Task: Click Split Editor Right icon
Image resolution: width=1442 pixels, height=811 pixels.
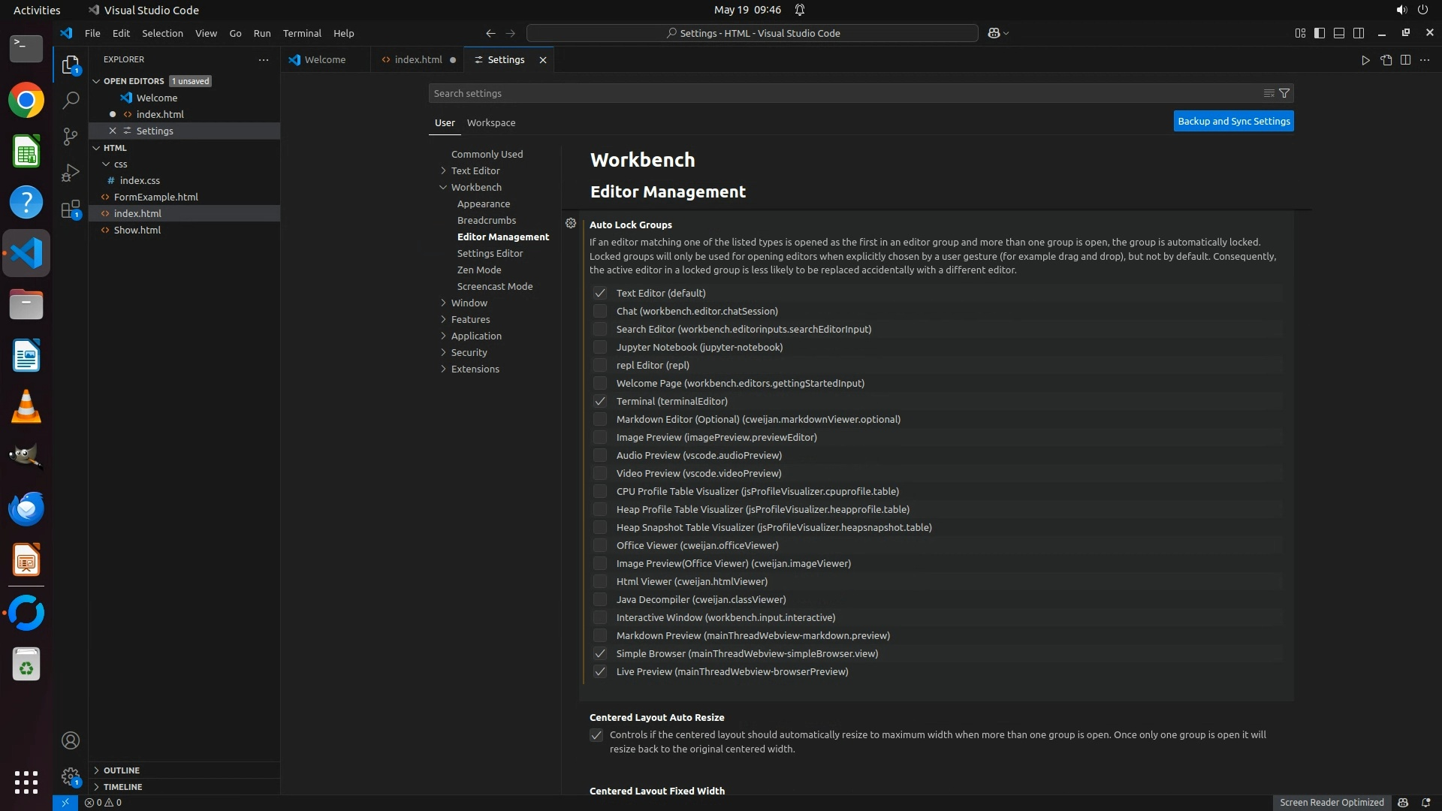Action: pyautogui.click(x=1405, y=60)
